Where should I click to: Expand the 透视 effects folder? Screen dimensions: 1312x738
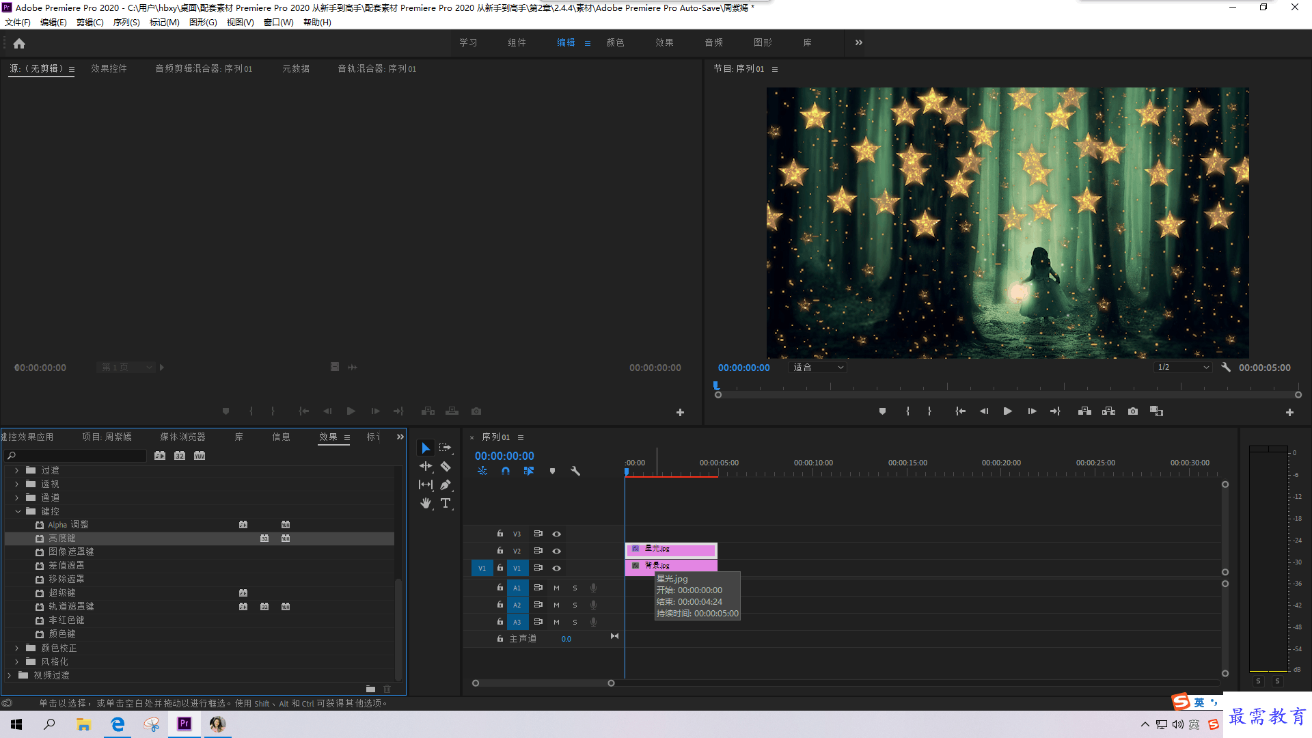click(x=17, y=484)
